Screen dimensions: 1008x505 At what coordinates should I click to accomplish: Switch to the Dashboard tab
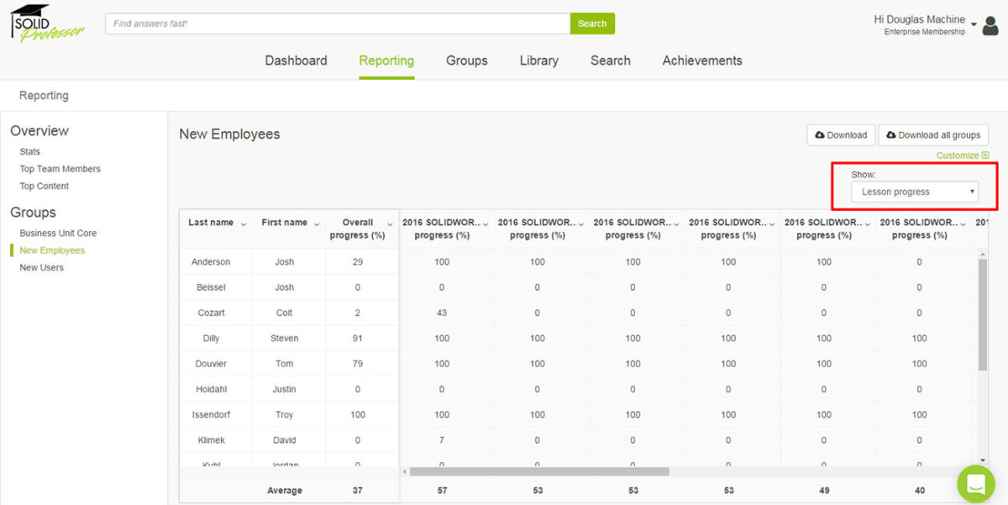pos(296,60)
